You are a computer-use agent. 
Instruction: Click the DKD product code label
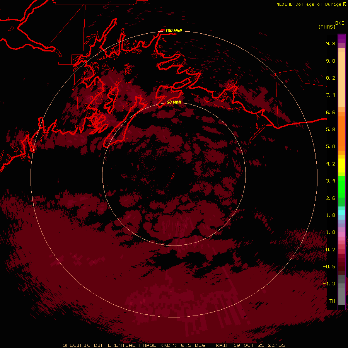340,23
